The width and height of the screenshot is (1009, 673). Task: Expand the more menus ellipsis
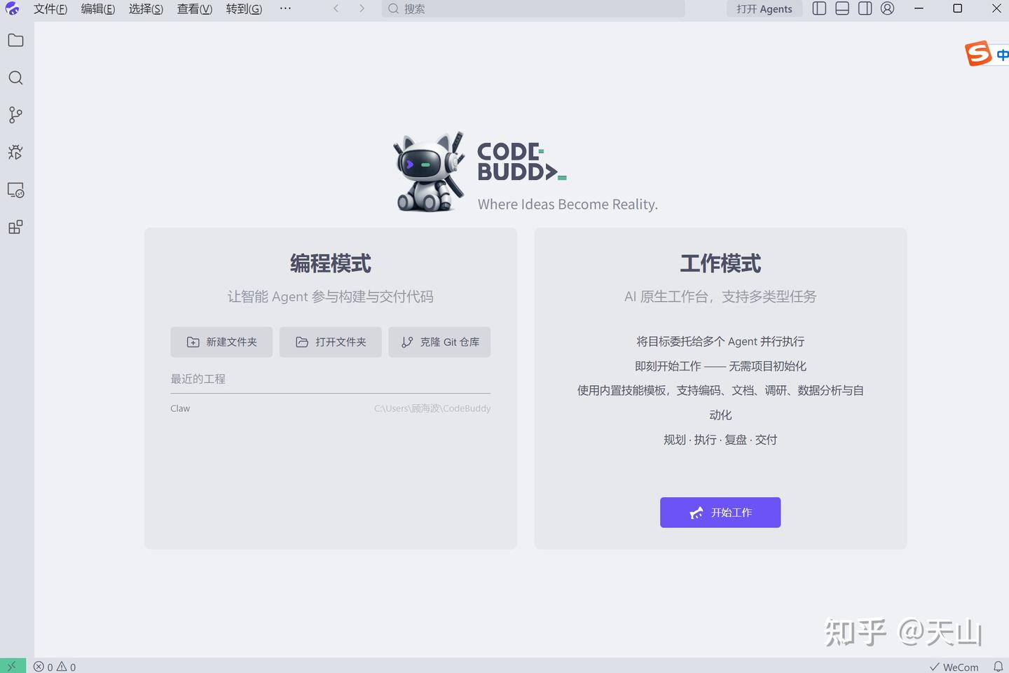click(285, 8)
